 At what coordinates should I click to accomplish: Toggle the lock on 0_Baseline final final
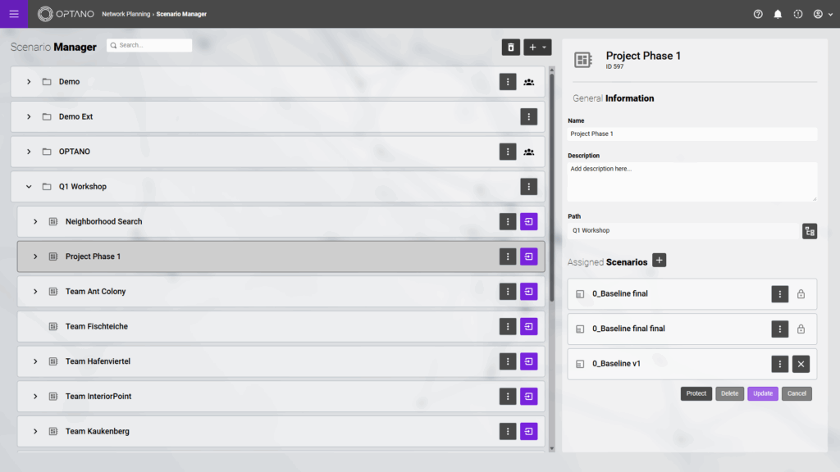[801, 329]
